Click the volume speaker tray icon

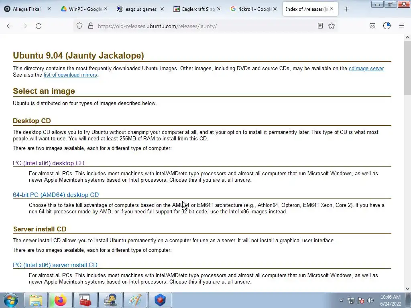click(x=370, y=300)
